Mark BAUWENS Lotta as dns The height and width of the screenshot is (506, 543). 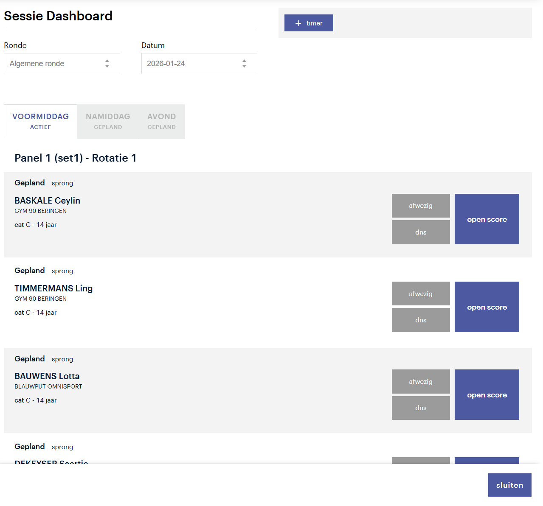click(420, 408)
